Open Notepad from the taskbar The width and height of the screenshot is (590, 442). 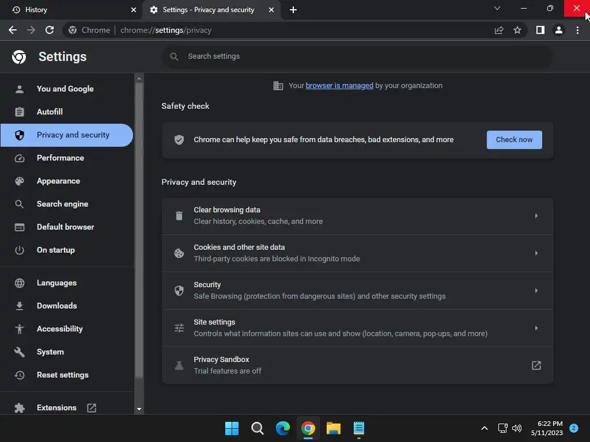point(359,428)
